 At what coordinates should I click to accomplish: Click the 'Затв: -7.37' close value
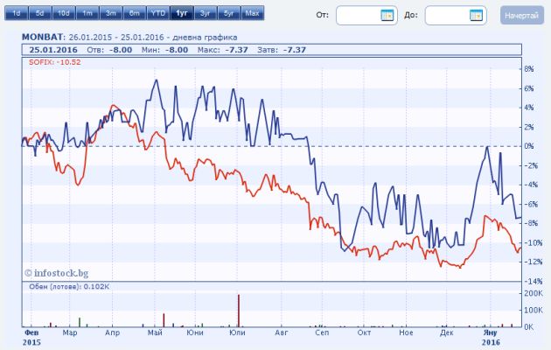click(282, 50)
